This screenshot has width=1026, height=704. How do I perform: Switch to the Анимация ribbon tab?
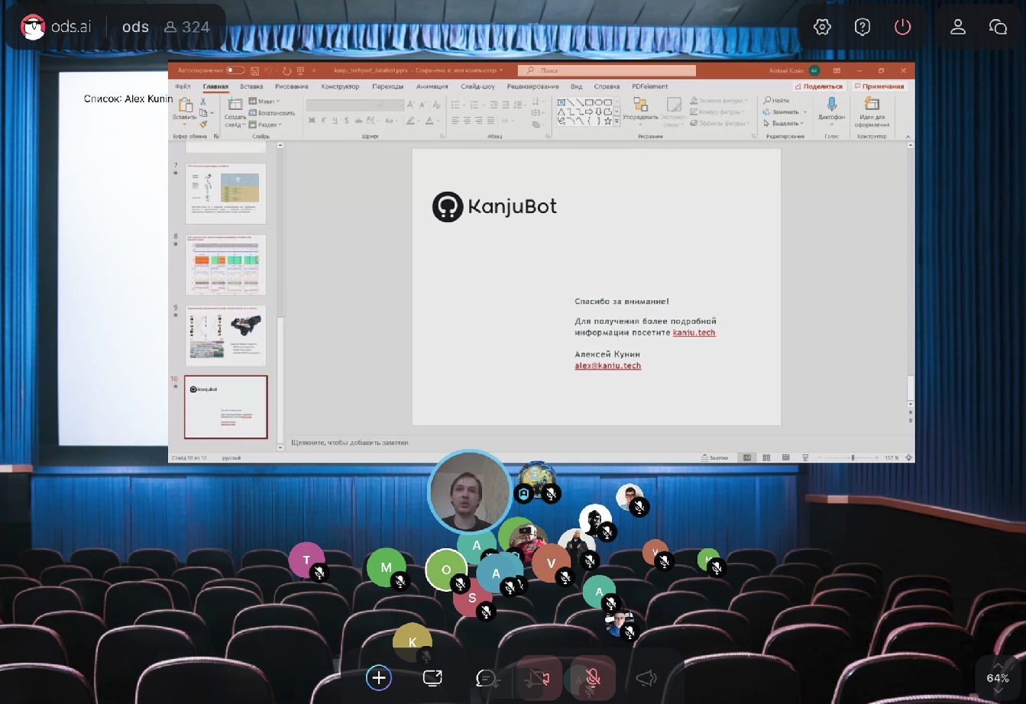(432, 86)
